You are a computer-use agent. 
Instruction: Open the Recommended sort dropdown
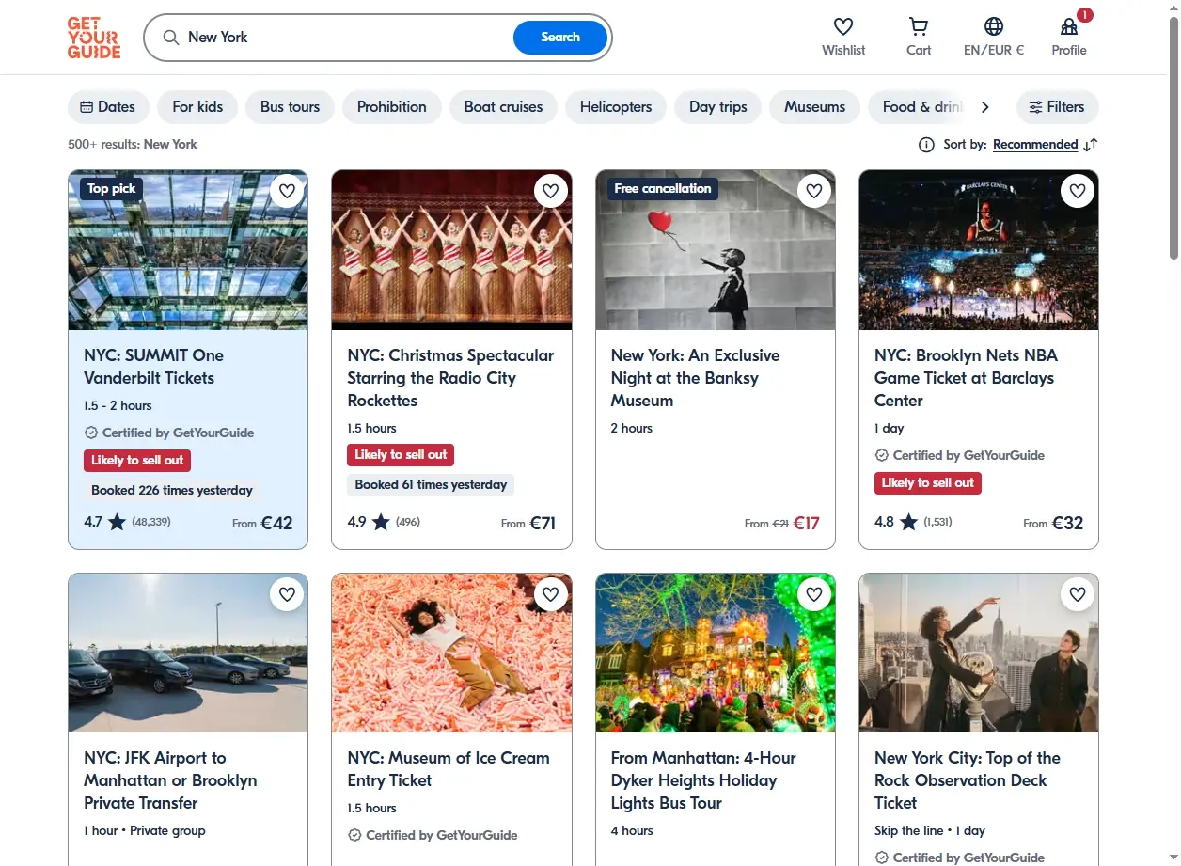[x=1035, y=145]
